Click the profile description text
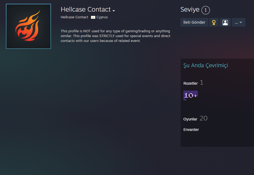 tap(115, 36)
